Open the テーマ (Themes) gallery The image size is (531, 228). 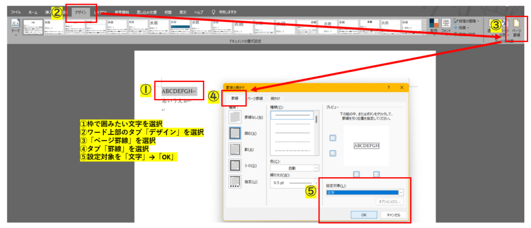[16, 27]
